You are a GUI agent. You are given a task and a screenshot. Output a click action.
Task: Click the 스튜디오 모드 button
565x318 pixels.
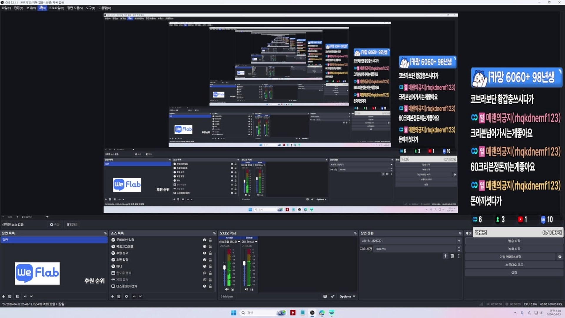tap(514, 265)
